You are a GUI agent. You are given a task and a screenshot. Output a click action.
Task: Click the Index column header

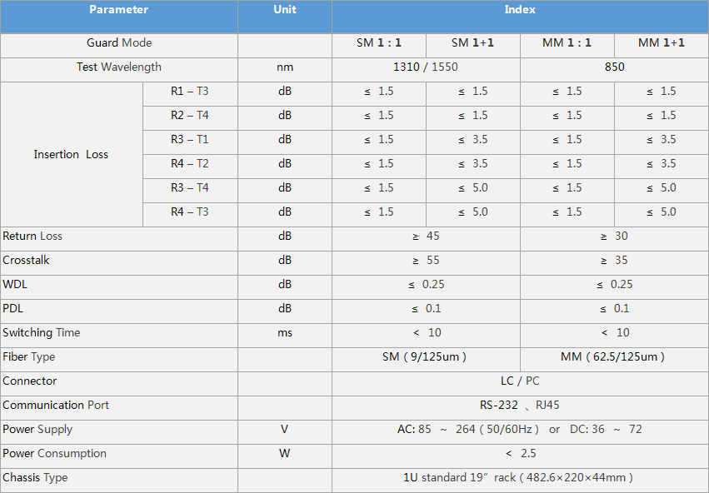[x=520, y=9]
